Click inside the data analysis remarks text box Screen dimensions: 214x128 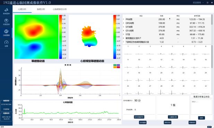(x=202, y=107)
